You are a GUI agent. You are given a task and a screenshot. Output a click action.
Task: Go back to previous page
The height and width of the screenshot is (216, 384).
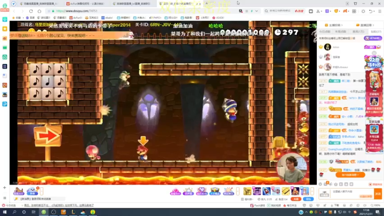(x=14, y=11)
